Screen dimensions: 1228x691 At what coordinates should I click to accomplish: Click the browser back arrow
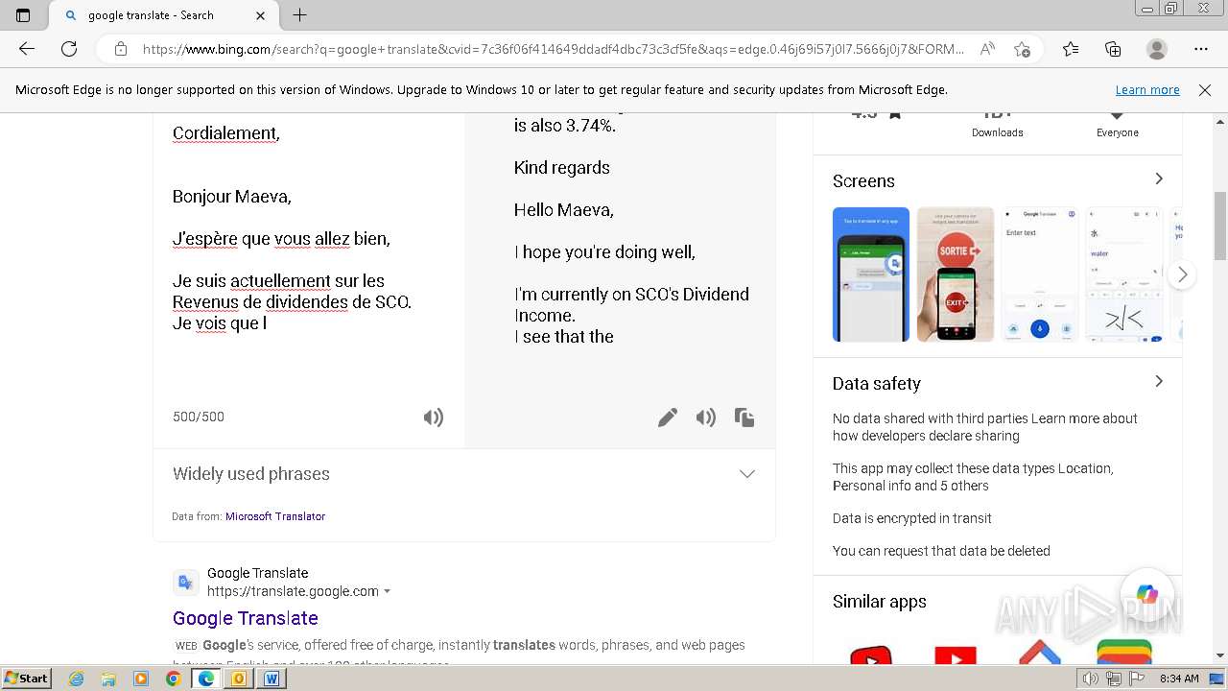pyautogui.click(x=27, y=49)
